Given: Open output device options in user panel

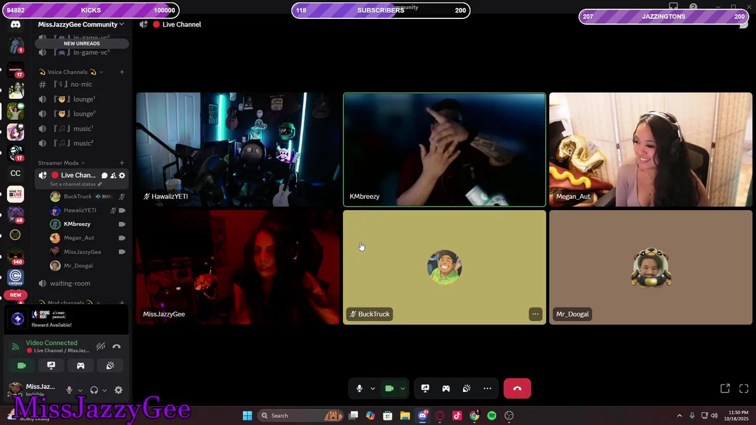Looking at the screenshot, I should click(x=105, y=390).
